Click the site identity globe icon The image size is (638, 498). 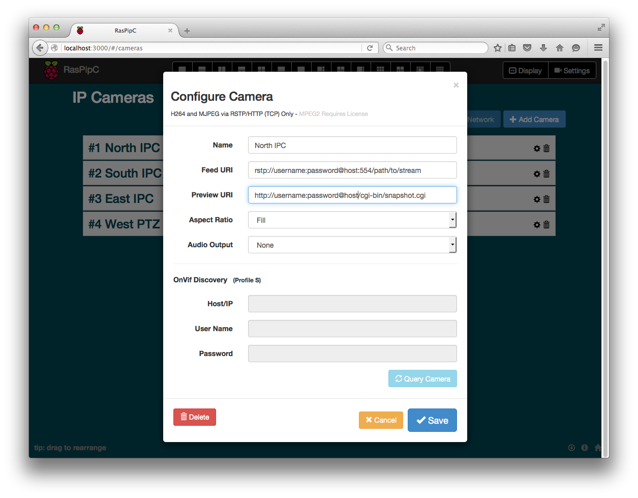click(x=54, y=48)
